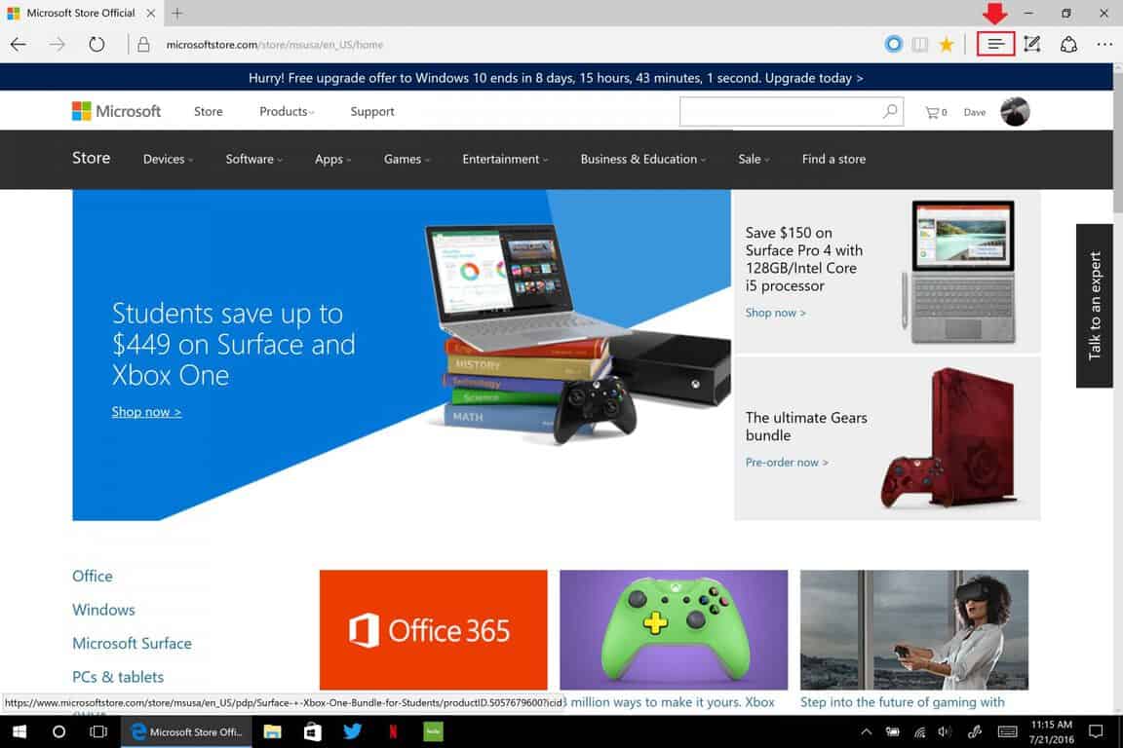Viewport: 1123px width, 748px height.
Task: Open Action Center notification icon
Action: [x=1096, y=731]
